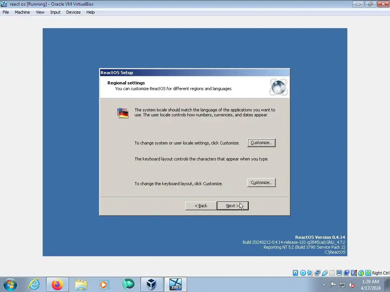Click the VirtualBox title bar window icon
Screen dimensions: 390x292
point(4,4)
